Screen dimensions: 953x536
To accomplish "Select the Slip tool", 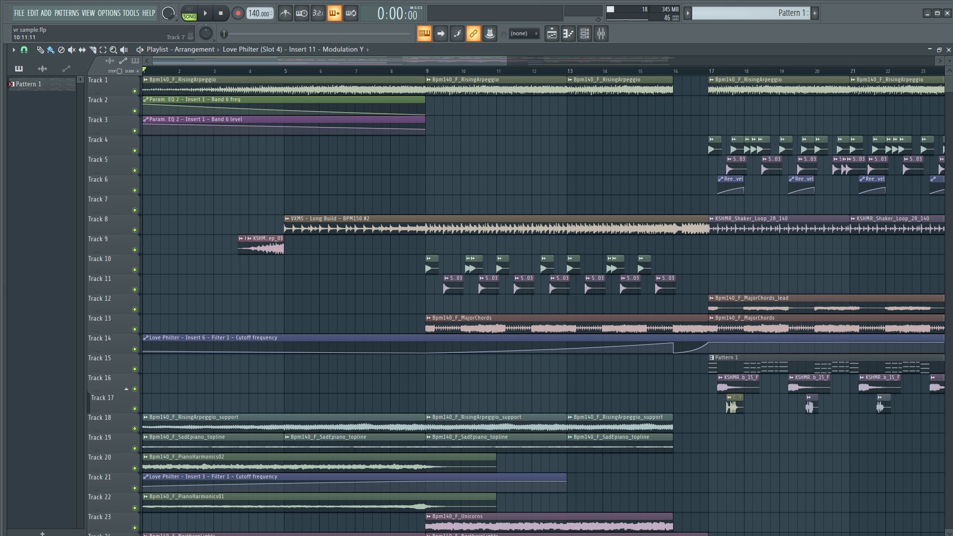I will coord(82,50).
